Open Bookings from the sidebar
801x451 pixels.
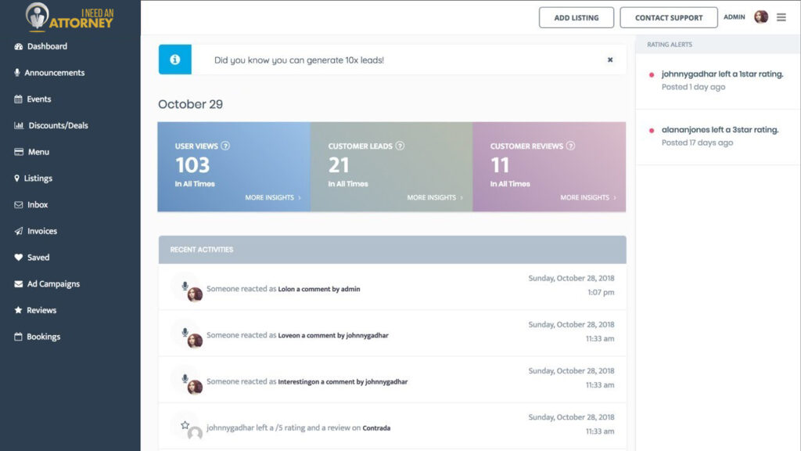(43, 337)
